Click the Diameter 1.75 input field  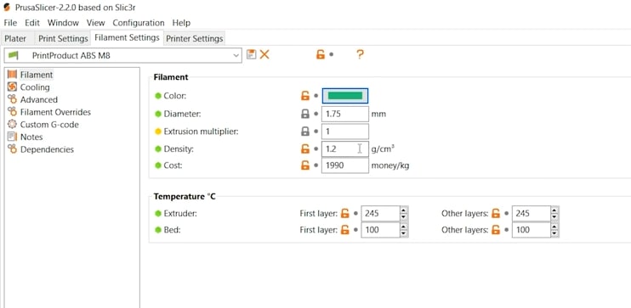pos(345,114)
